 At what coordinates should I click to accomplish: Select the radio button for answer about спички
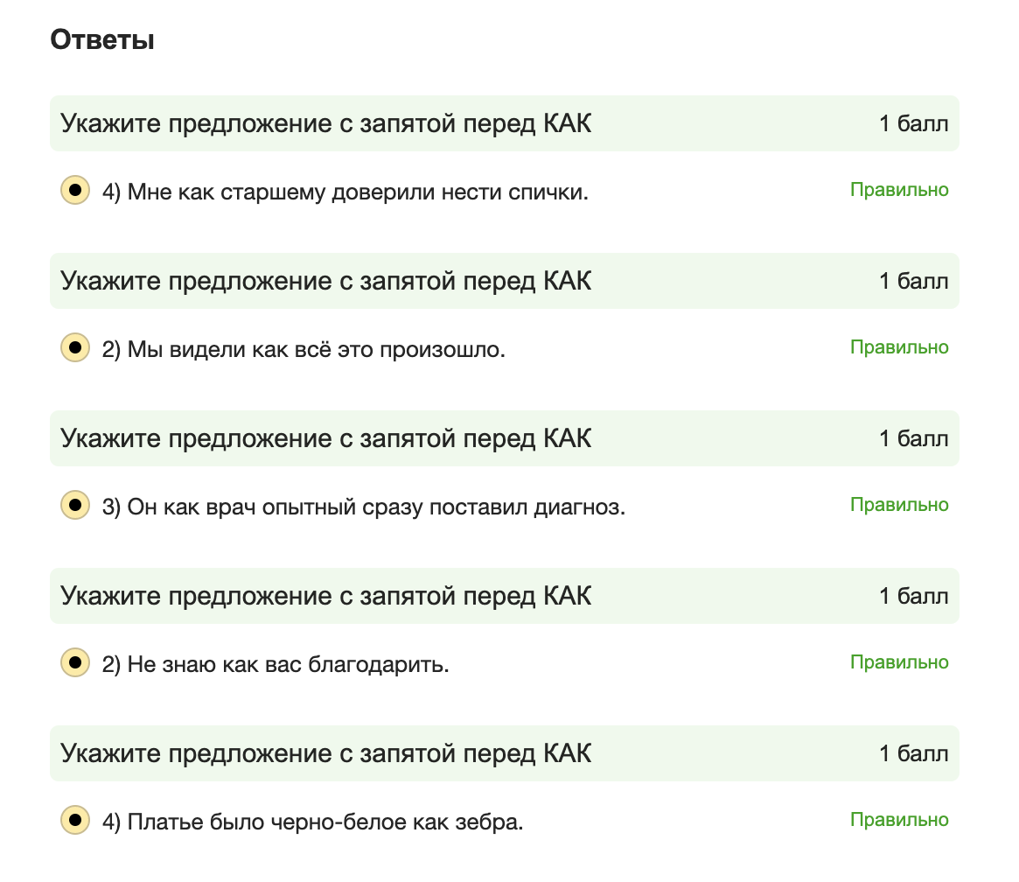click(x=75, y=187)
